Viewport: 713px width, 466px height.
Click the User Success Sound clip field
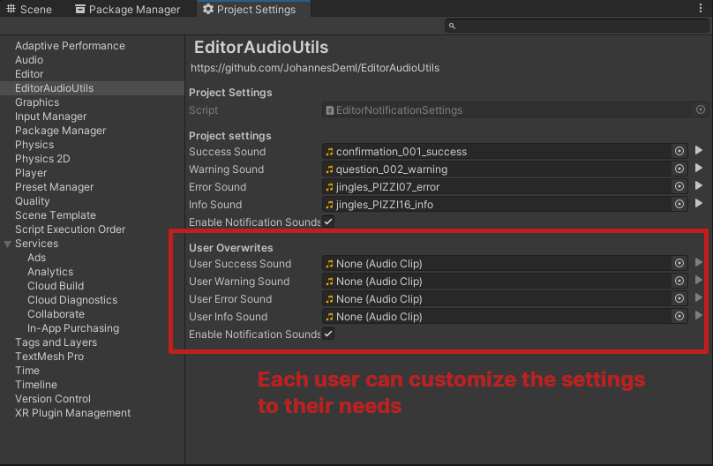tap(497, 264)
